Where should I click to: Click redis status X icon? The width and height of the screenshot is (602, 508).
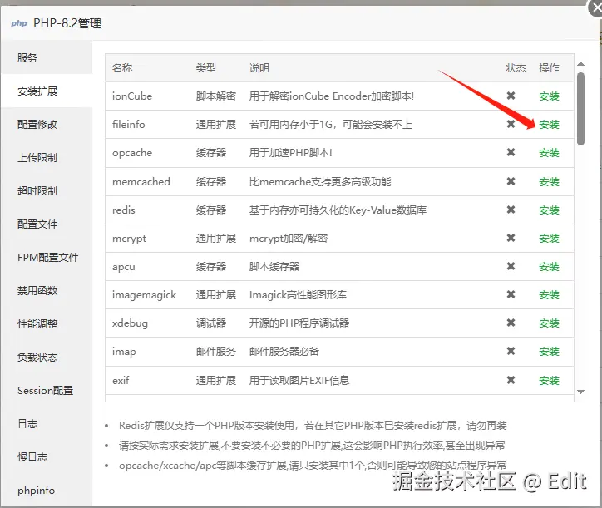click(511, 210)
